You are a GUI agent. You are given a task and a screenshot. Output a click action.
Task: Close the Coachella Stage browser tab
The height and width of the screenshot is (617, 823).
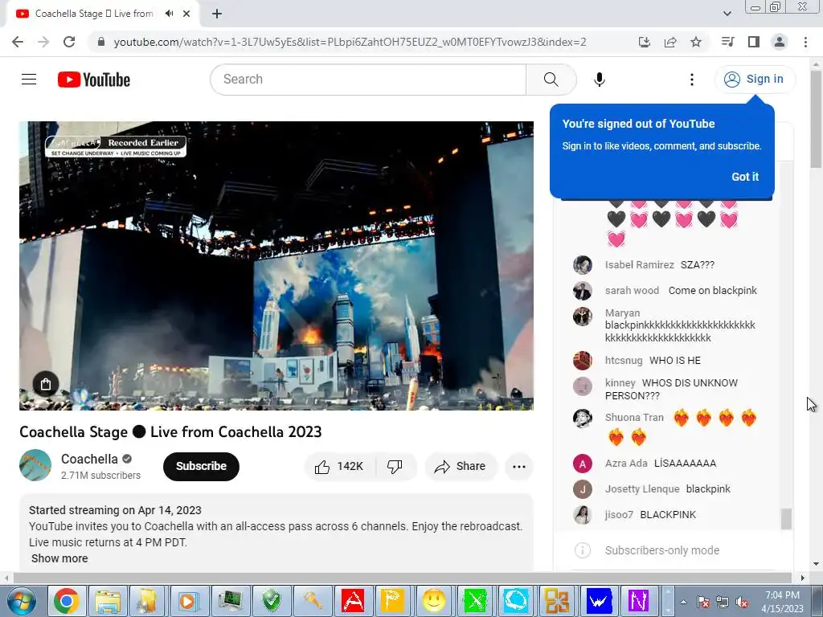pyautogui.click(x=186, y=14)
